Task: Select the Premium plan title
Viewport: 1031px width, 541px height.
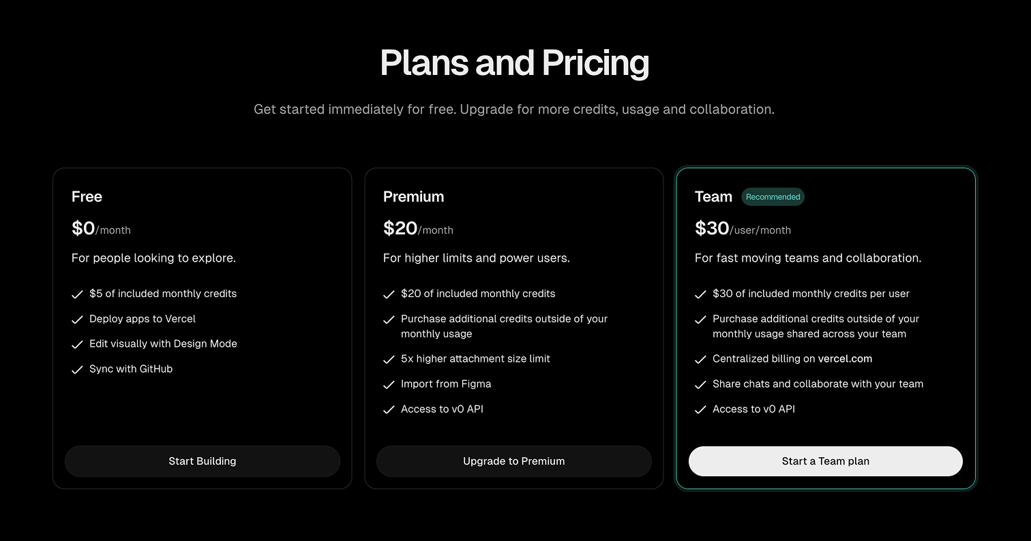Action: click(413, 197)
